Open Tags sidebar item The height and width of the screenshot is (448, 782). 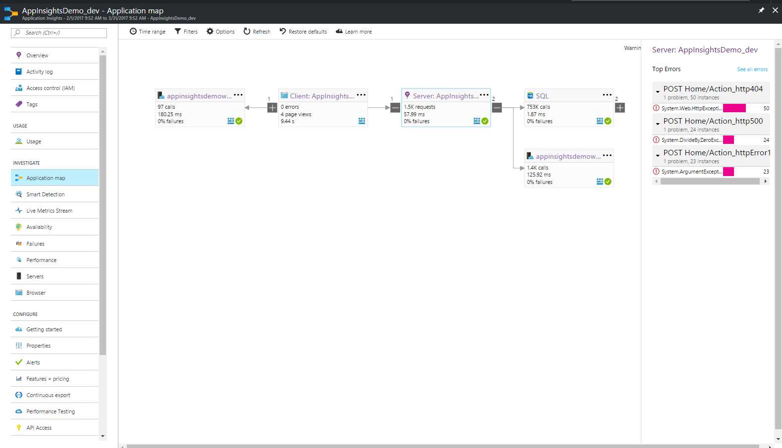pos(54,104)
